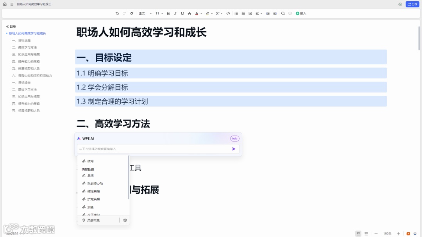The image size is (422, 237).
Task: Apply superscript formatting
Action: pyautogui.click(x=218, y=13)
